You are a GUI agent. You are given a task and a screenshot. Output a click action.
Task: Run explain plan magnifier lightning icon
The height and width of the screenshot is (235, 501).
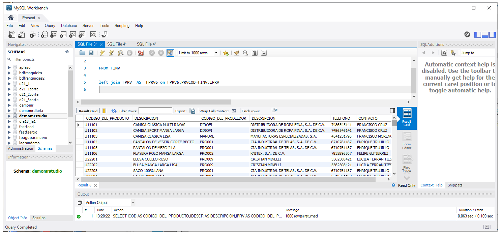coord(121,53)
